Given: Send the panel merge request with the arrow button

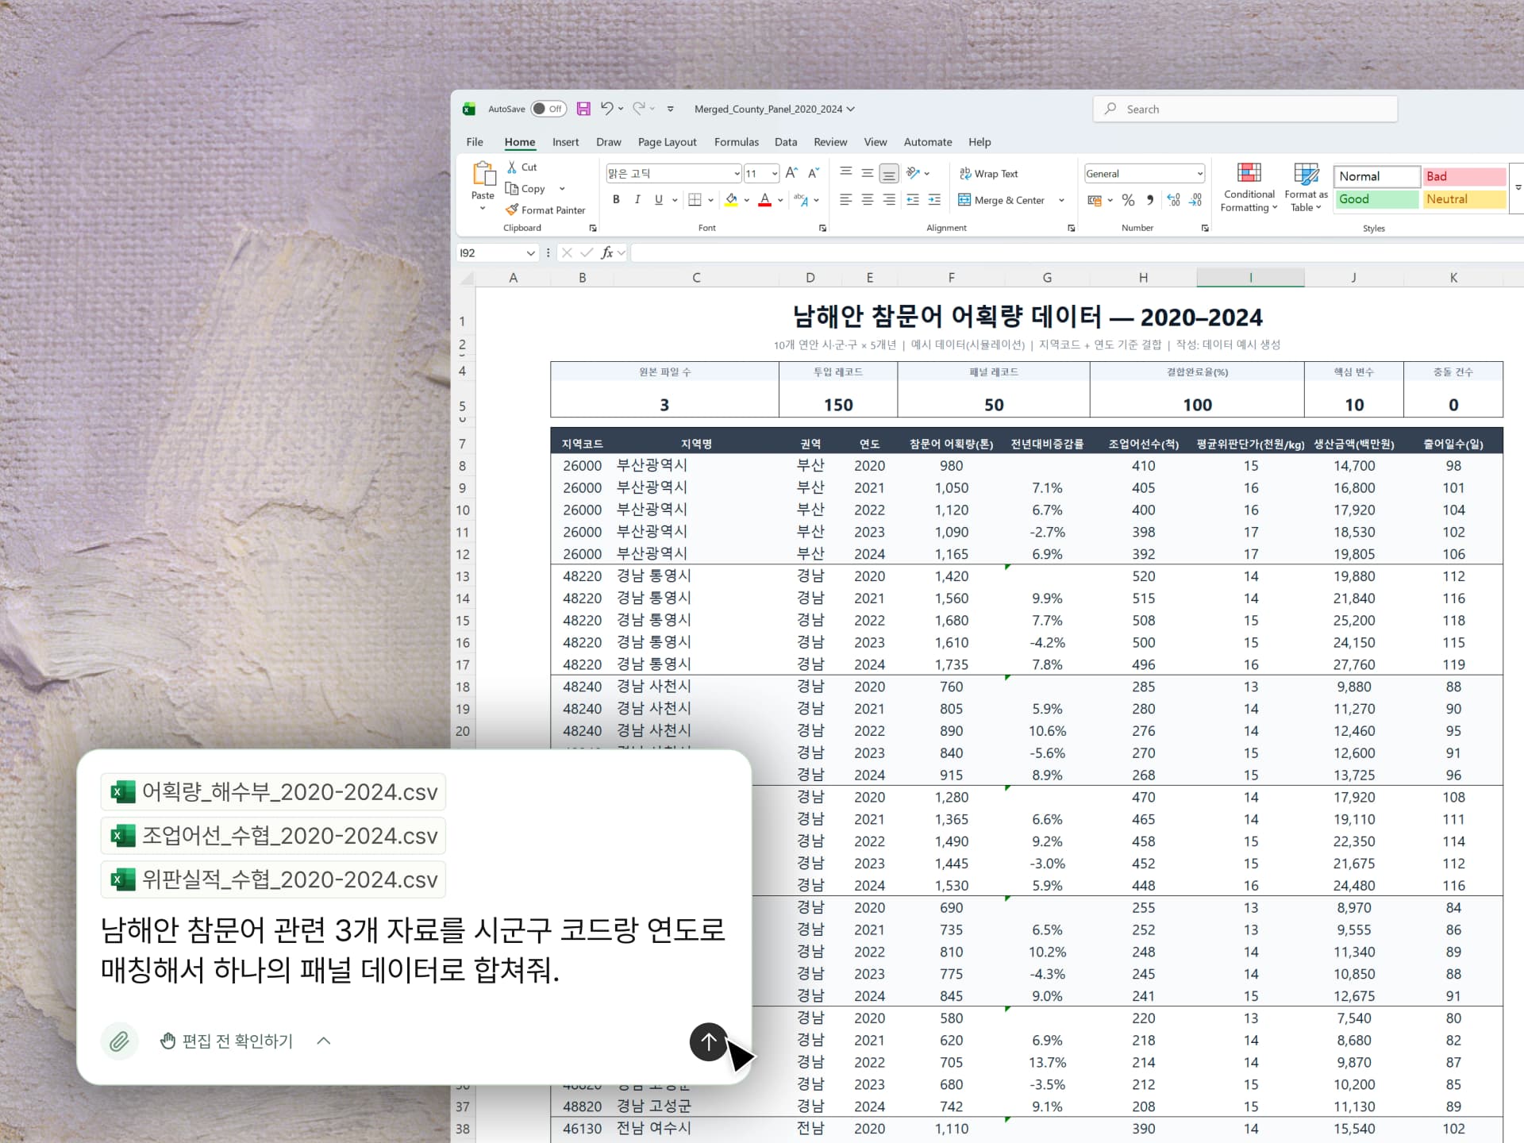Looking at the screenshot, I should click(x=708, y=1042).
